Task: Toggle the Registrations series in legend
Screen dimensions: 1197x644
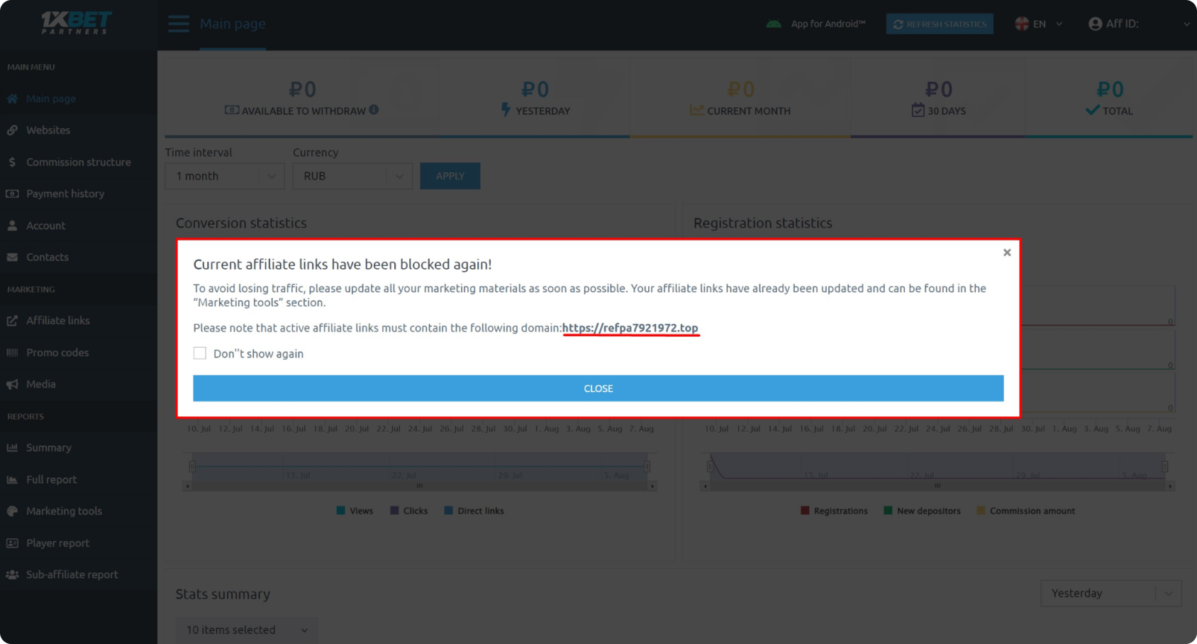Action: pyautogui.click(x=834, y=511)
